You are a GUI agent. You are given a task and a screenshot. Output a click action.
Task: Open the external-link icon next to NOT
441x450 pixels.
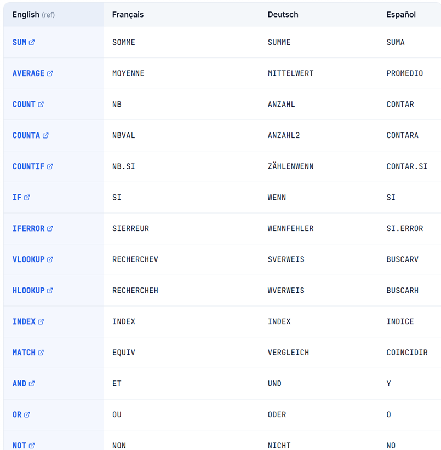[x=32, y=446]
